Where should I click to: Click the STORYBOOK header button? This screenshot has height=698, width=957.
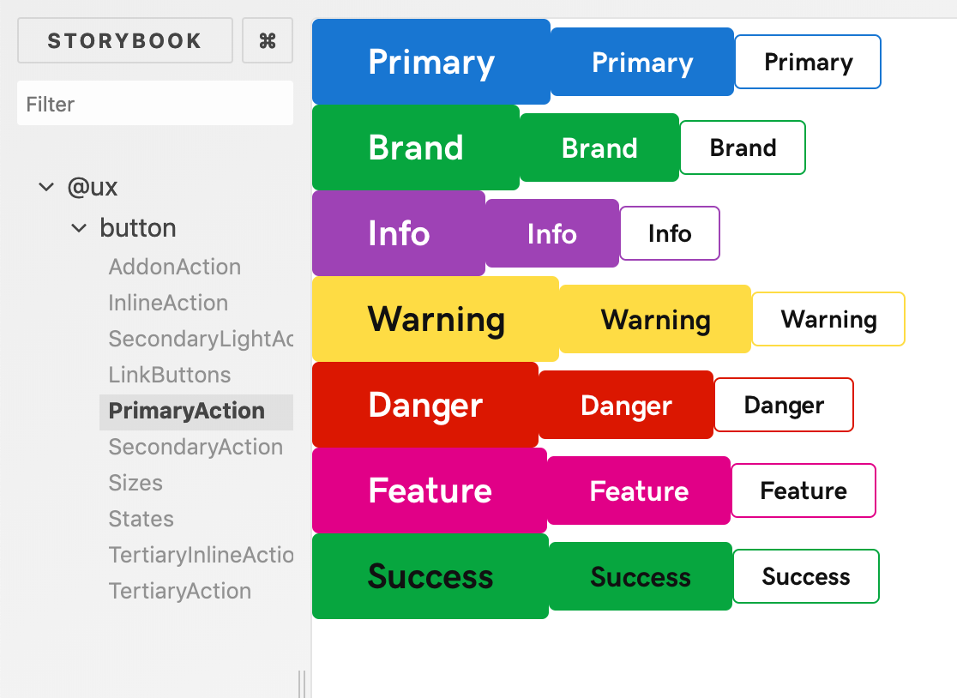(125, 41)
